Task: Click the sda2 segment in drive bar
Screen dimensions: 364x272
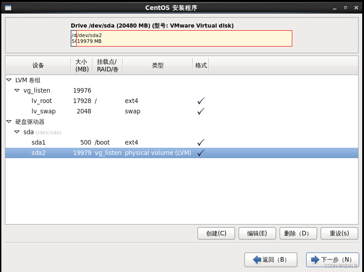Action: point(184,38)
